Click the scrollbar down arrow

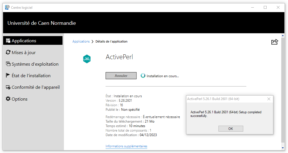pyautogui.click(x=283, y=148)
